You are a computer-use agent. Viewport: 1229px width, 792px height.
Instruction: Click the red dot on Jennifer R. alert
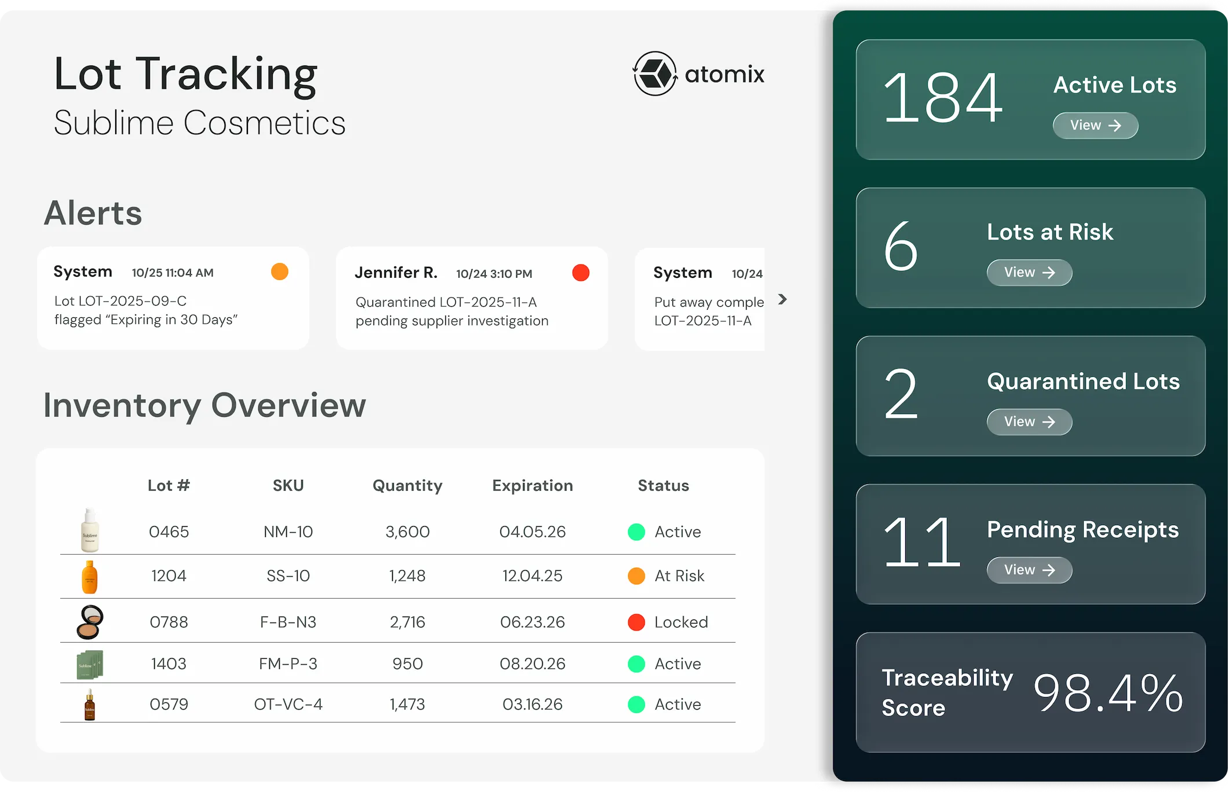pyautogui.click(x=580, y=273)
